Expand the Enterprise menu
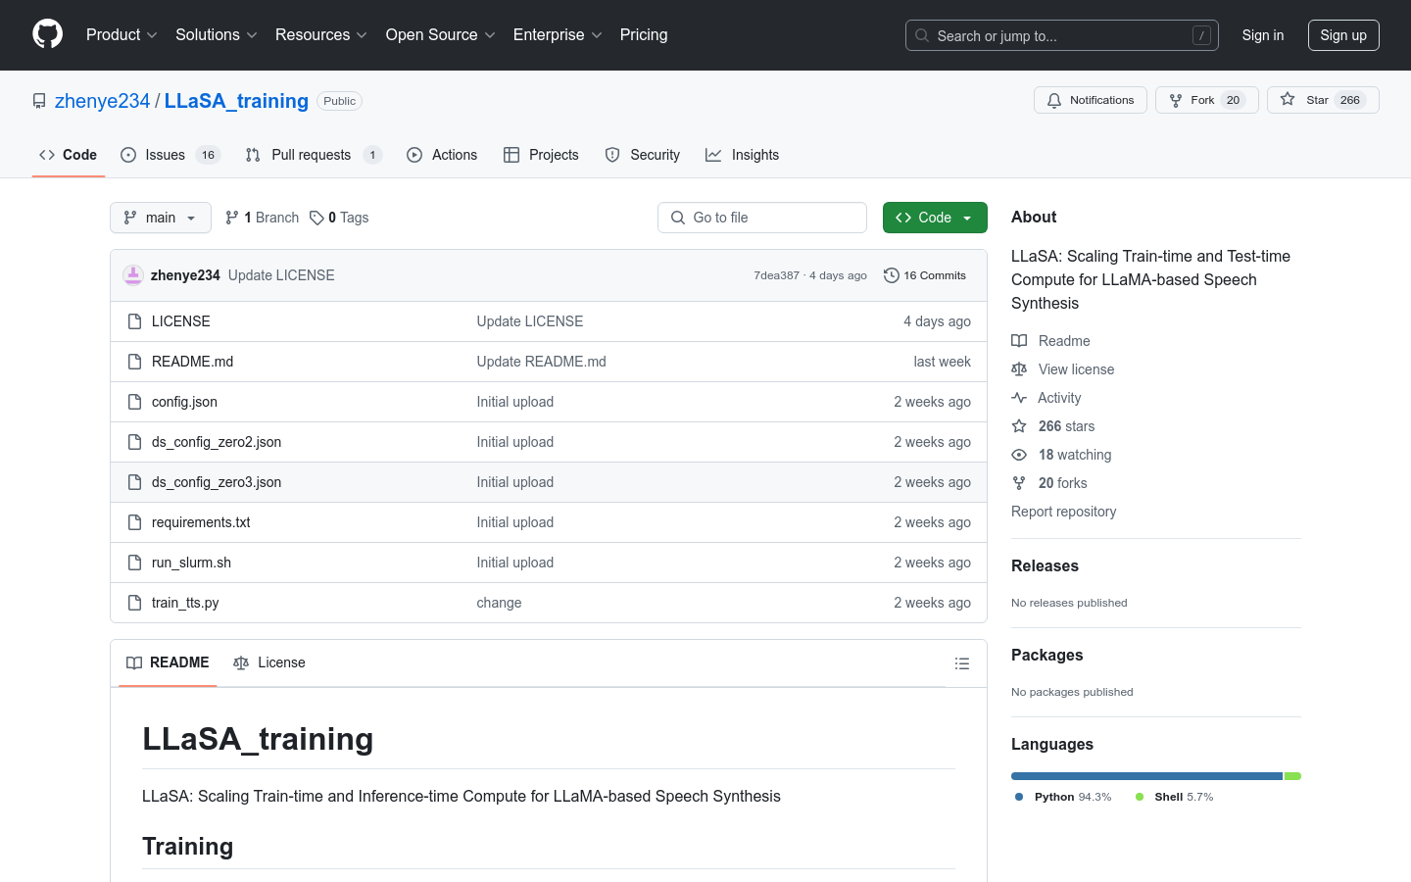 tap(559, 35)
